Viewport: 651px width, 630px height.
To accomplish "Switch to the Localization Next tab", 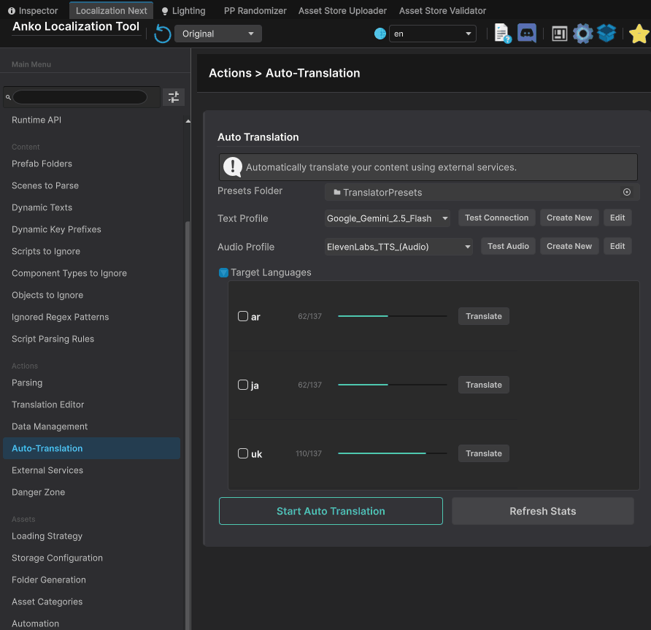I will click(110, 10).
